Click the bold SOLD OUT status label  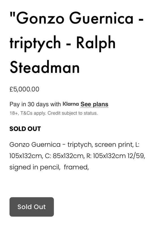click(x=25, y=129)
